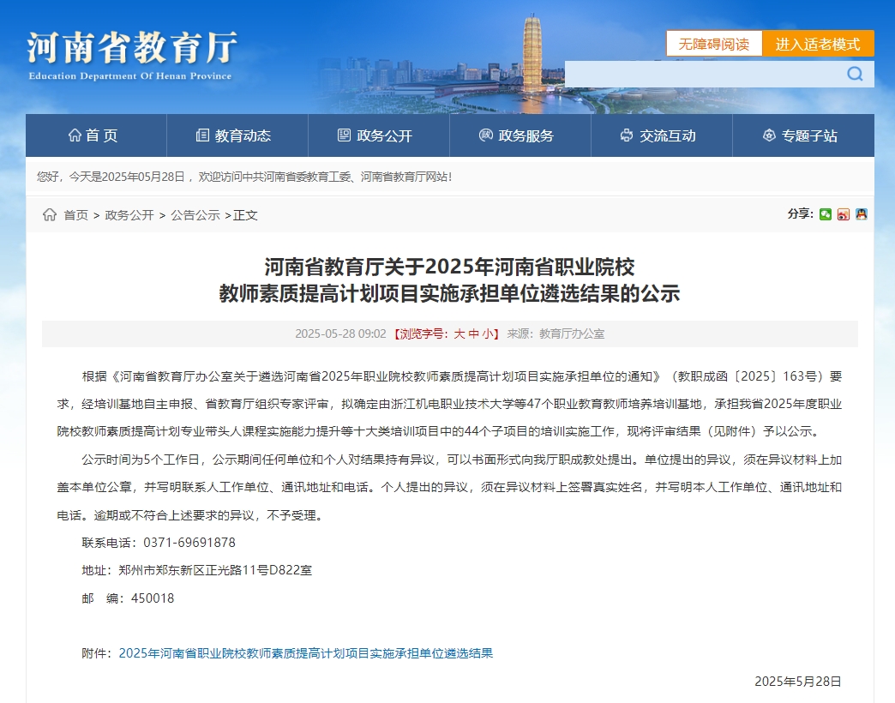
Task: Click the 无障碍阅读 button
Action: pos(714,44)
